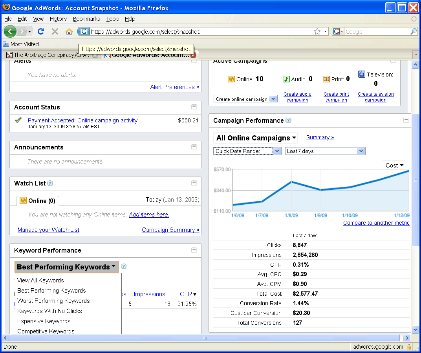Click the green payment accepted checkmark
Image resolution: width=421 pixels, height=353 pixels.
[x=18, y=120]
